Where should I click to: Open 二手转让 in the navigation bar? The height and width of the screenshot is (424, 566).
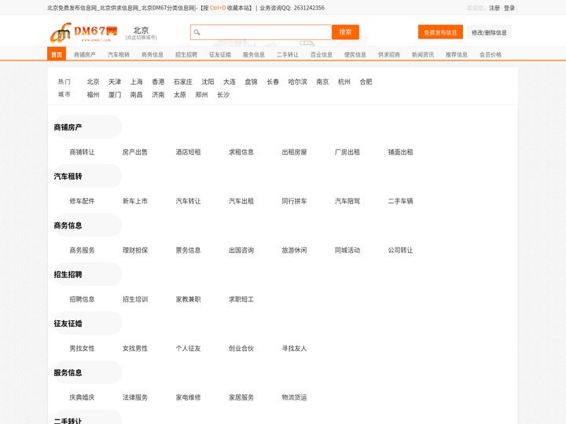point(288,54)
